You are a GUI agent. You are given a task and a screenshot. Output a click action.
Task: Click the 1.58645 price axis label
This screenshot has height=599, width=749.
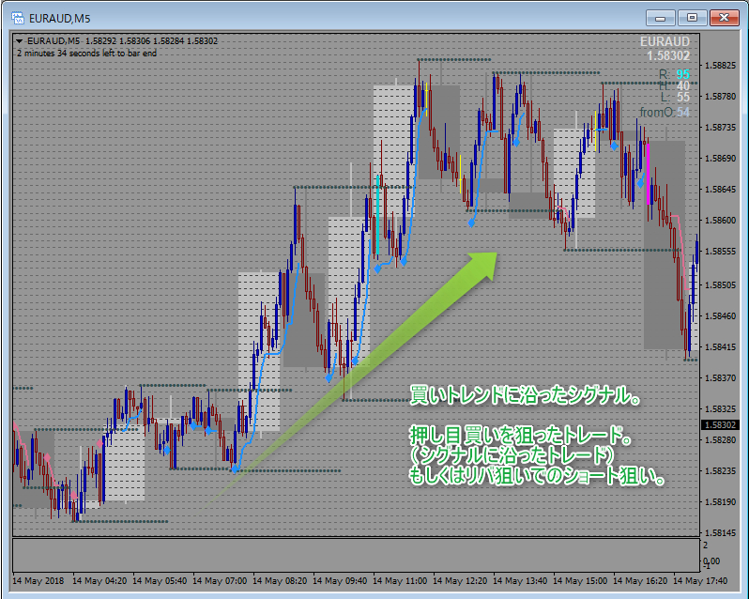pos(720,189)
